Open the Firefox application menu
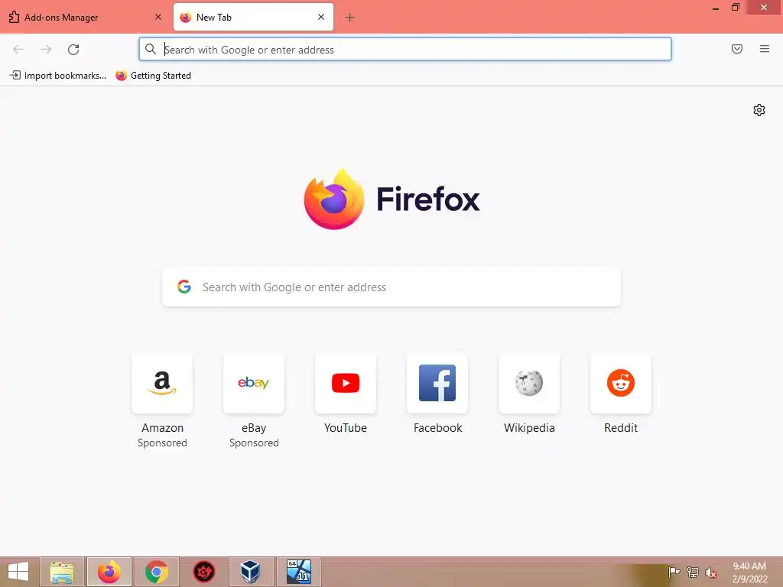The width and height of the screenshot is (783, 587). tap(765, 49)
